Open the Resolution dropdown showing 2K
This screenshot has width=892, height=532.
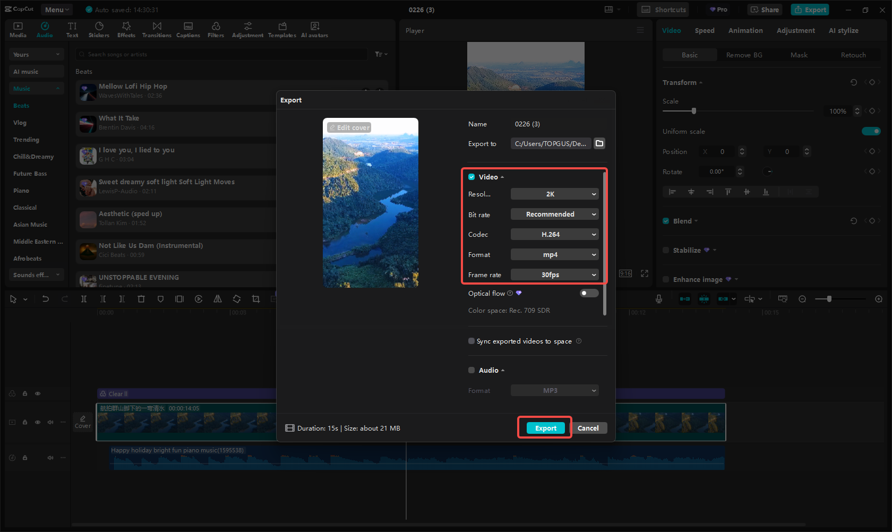tap(554, 194)
